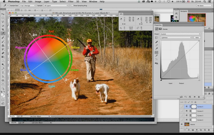
Task: Activate the on-image adjustment hand tool
Action: coord(157,38)
